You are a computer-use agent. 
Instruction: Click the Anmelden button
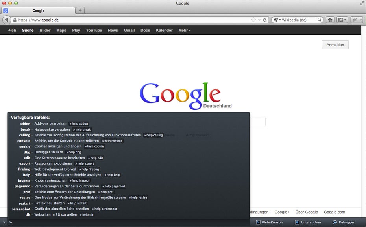coord(335,45)
